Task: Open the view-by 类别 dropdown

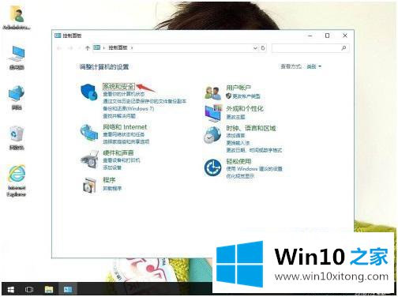Action: click(x=314, y=66)
